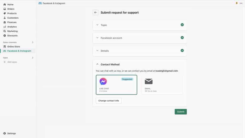Open Online Store sales channel
Image resolution: width=245 pixels, height=138 pixels.
14,46
